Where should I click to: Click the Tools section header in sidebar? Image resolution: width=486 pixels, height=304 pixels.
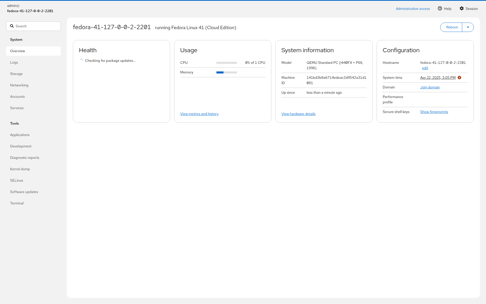point(14,123)
